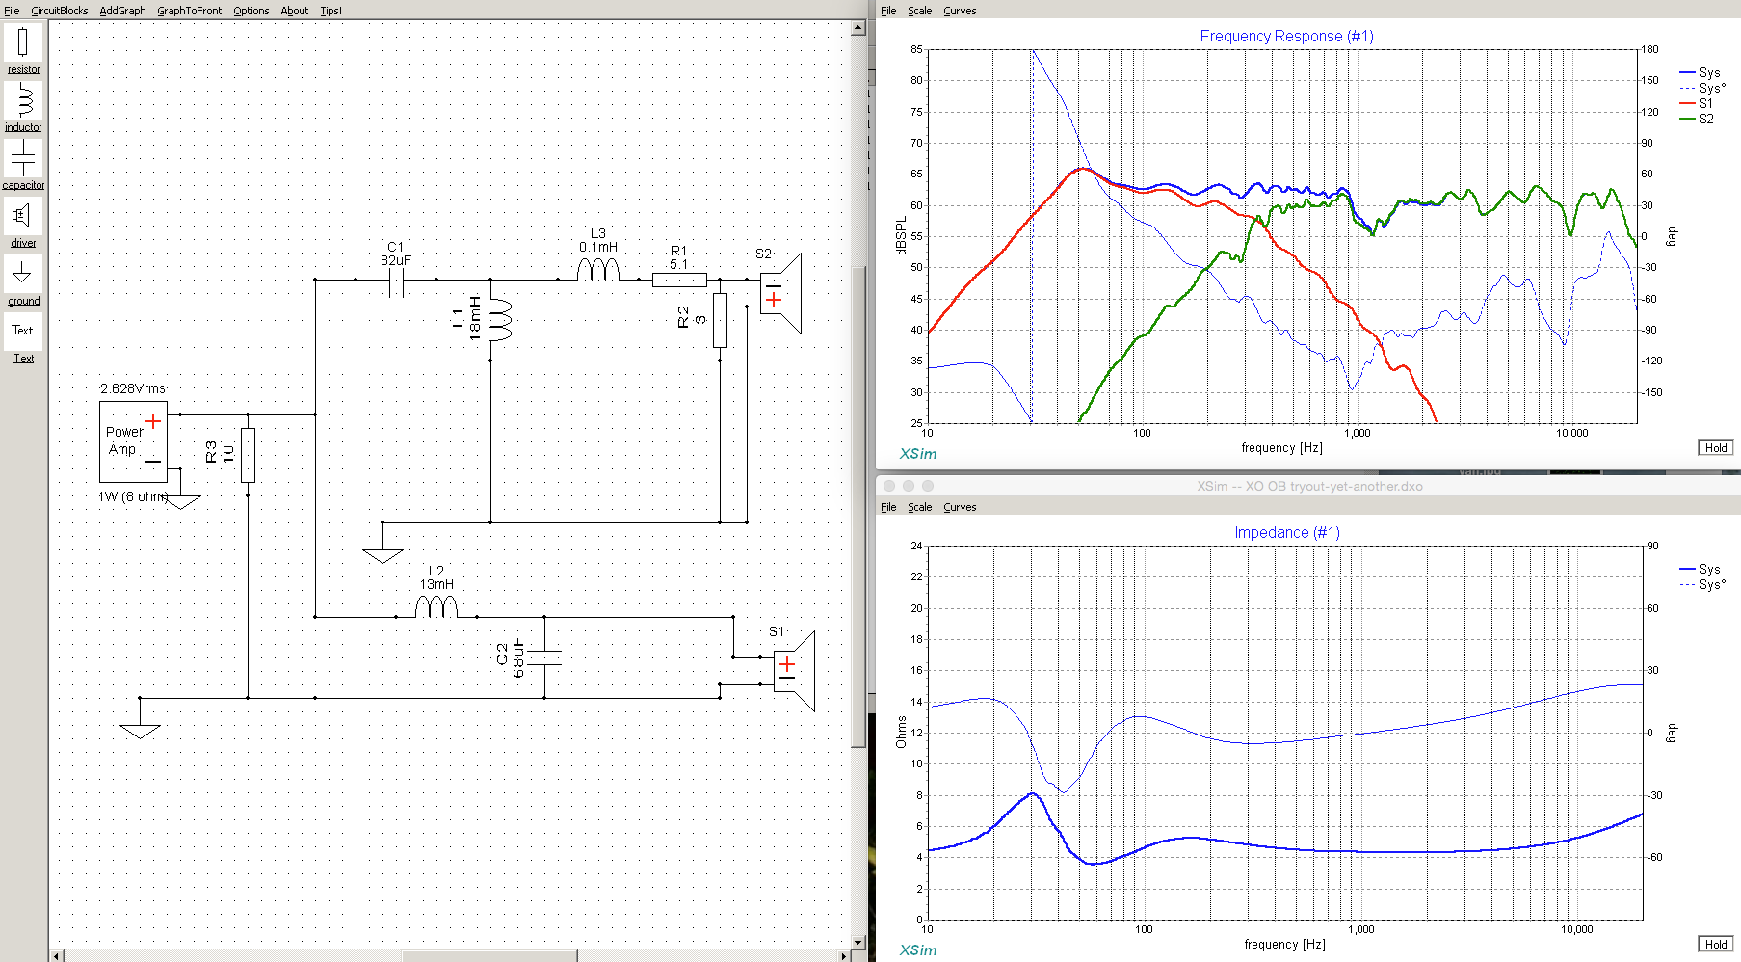The image size is (1741, 962).
Task: Click vertical scrollbar down arrow of schematic
Action: (858, 942)
